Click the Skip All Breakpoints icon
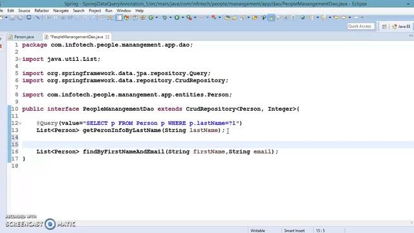Viewport: 414px width, 233px height. click(x=38, y=17)
